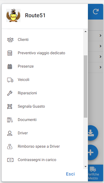This screenshot has width=104, height=183.
Task: Click the blue plus floating button
Action: pyautogui.click(x=93, y=152)
